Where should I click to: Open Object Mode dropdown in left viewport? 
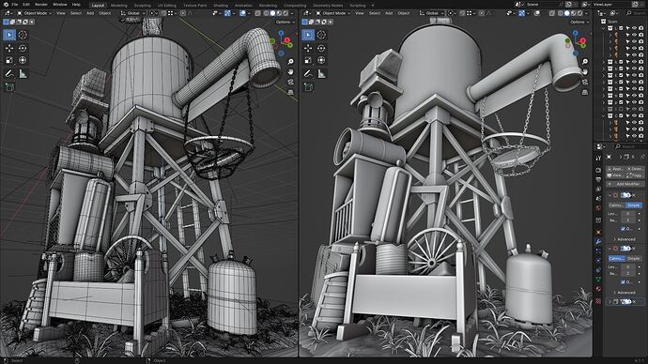coord(35,13)
